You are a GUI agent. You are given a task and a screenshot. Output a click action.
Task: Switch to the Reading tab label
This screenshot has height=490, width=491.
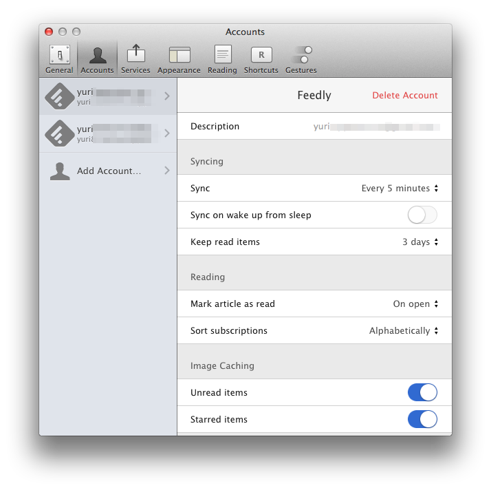pos(222,70)
